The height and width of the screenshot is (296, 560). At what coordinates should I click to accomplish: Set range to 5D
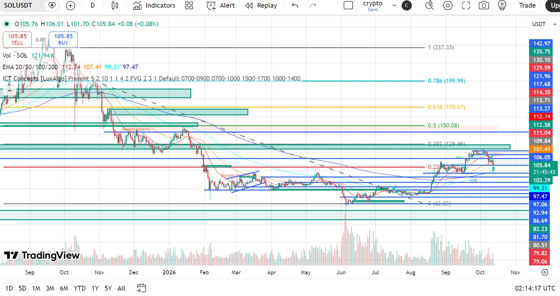click(22, 288)
